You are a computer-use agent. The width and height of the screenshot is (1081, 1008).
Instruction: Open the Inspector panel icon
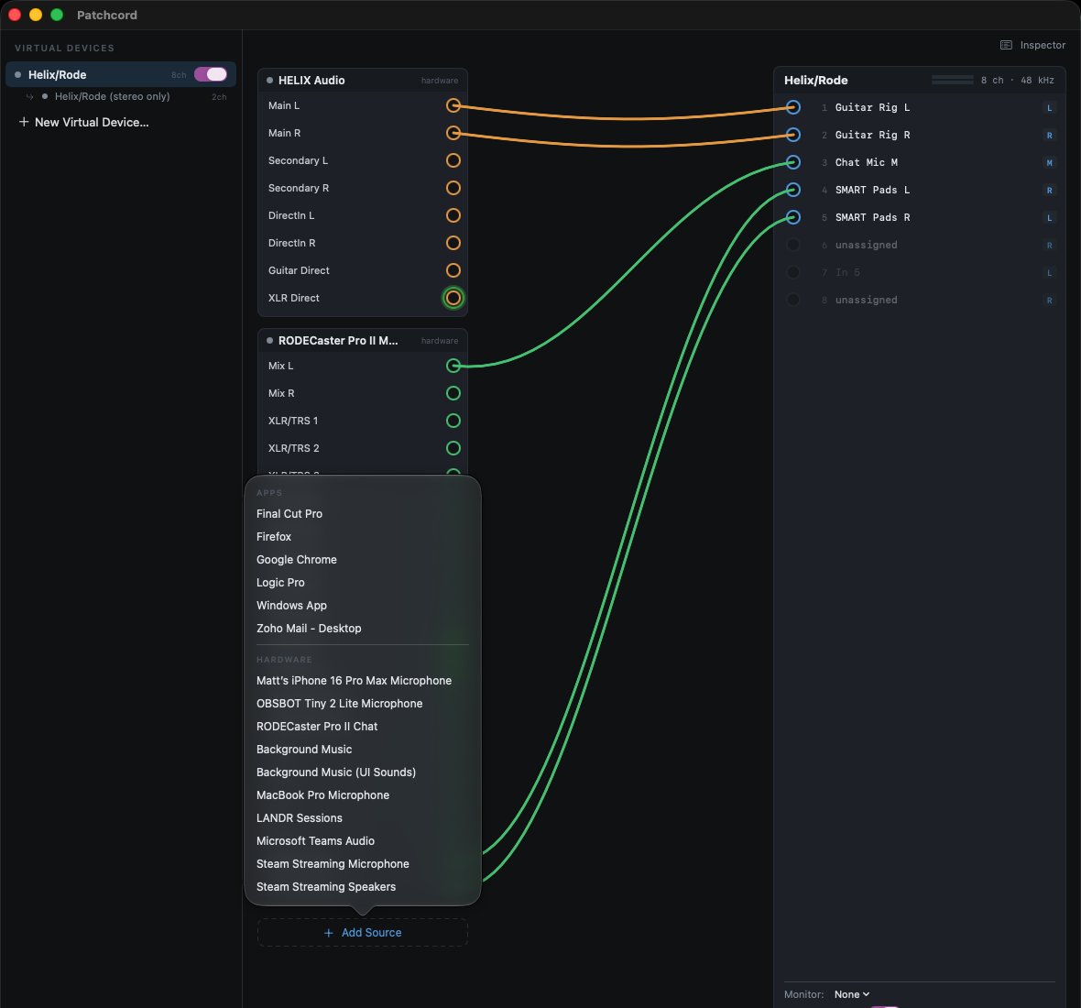(x=1006, y=45)
